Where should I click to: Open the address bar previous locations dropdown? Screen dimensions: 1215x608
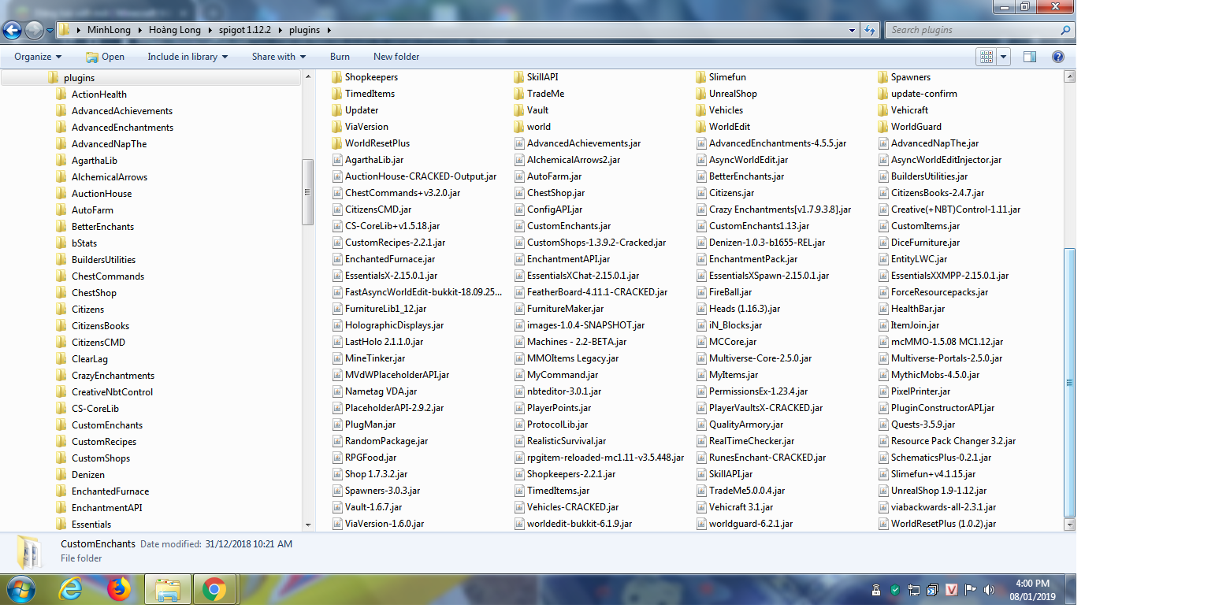click(x=853, y=30)
